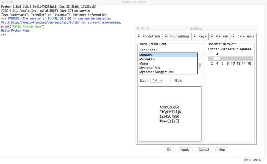Select Myanmar Sangam MN font
Screen dimensions: 267x164
point(168,72)
